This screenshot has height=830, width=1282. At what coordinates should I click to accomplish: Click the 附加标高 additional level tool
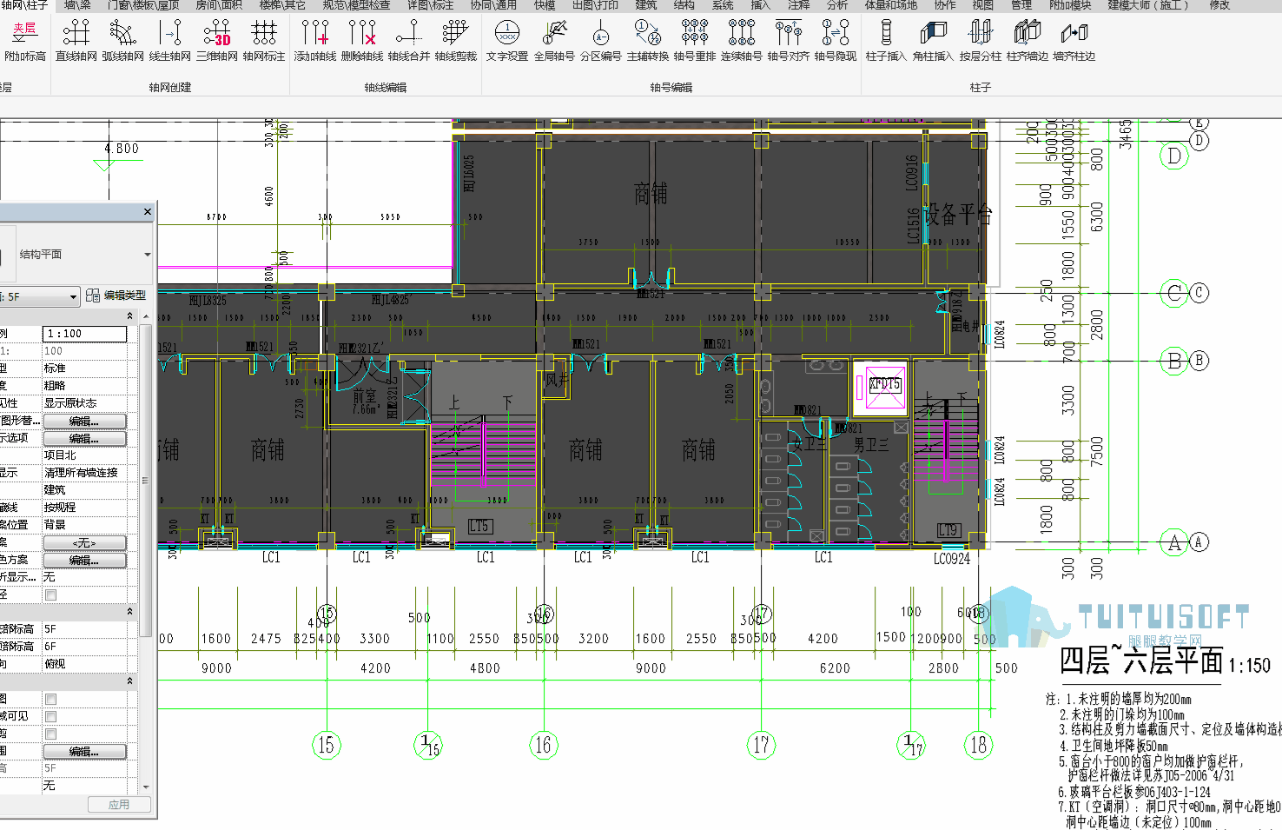click(24, 40)
